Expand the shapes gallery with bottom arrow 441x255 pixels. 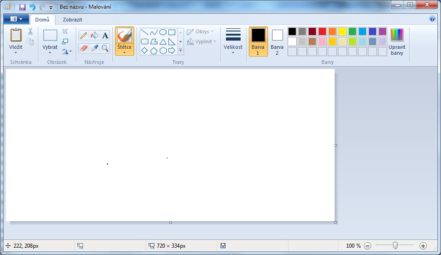click(x=181, y=51)
